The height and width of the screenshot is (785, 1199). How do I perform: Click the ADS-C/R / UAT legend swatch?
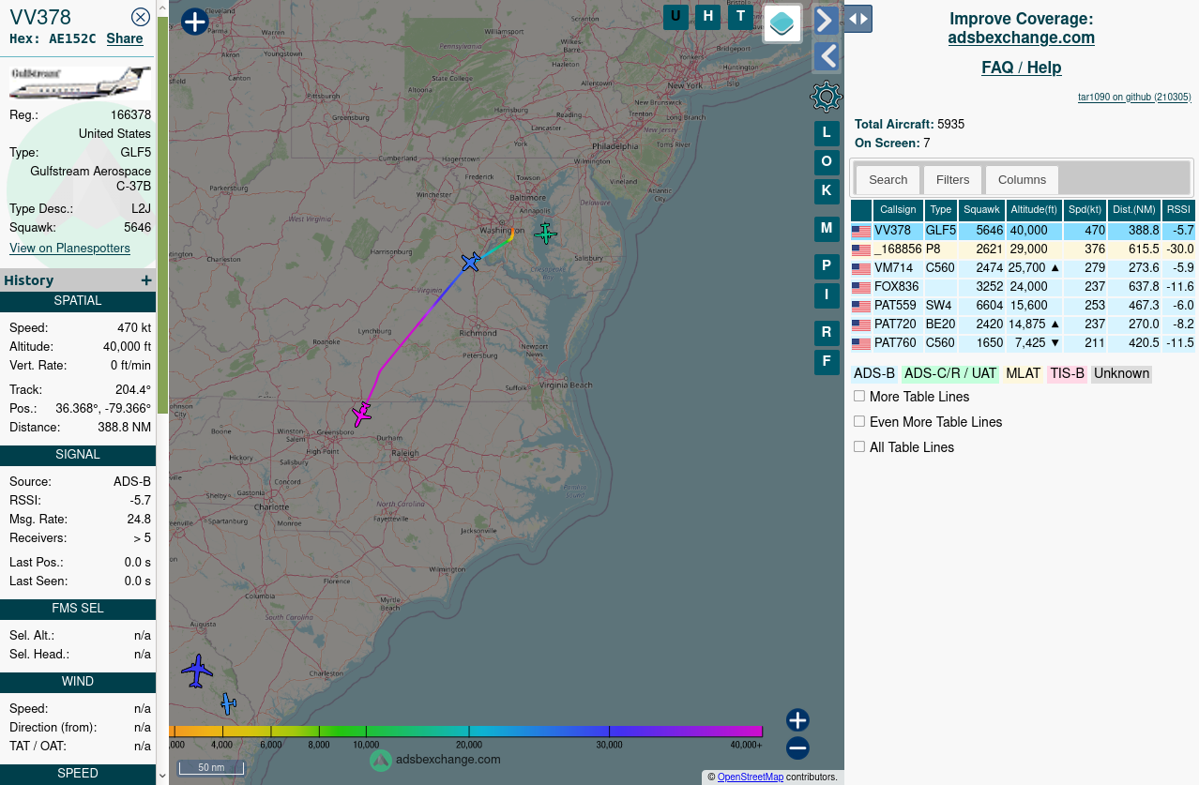click(x=950, y=373)
